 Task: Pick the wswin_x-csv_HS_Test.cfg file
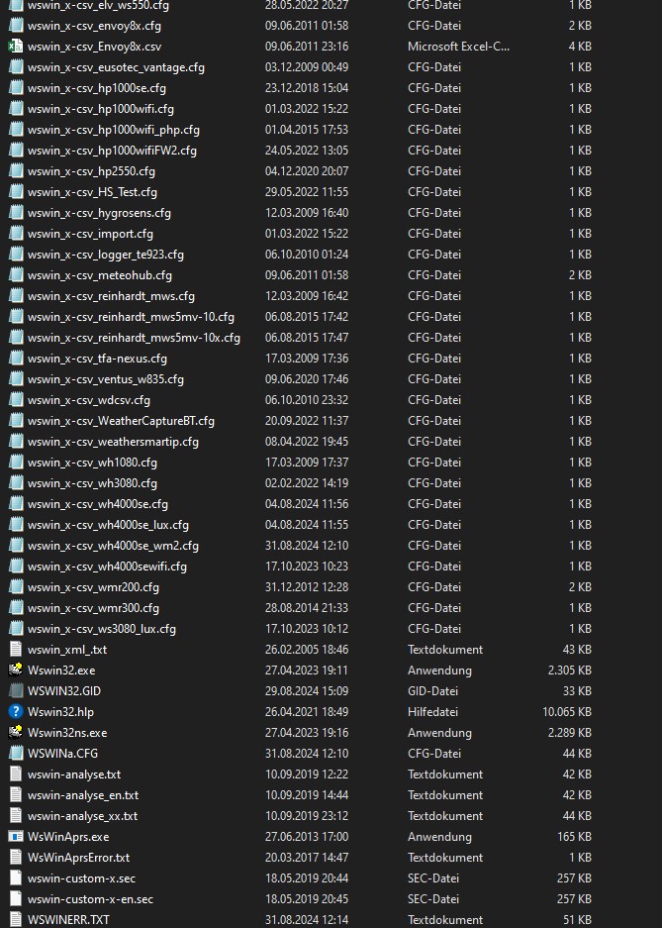(x=92, y=192)
